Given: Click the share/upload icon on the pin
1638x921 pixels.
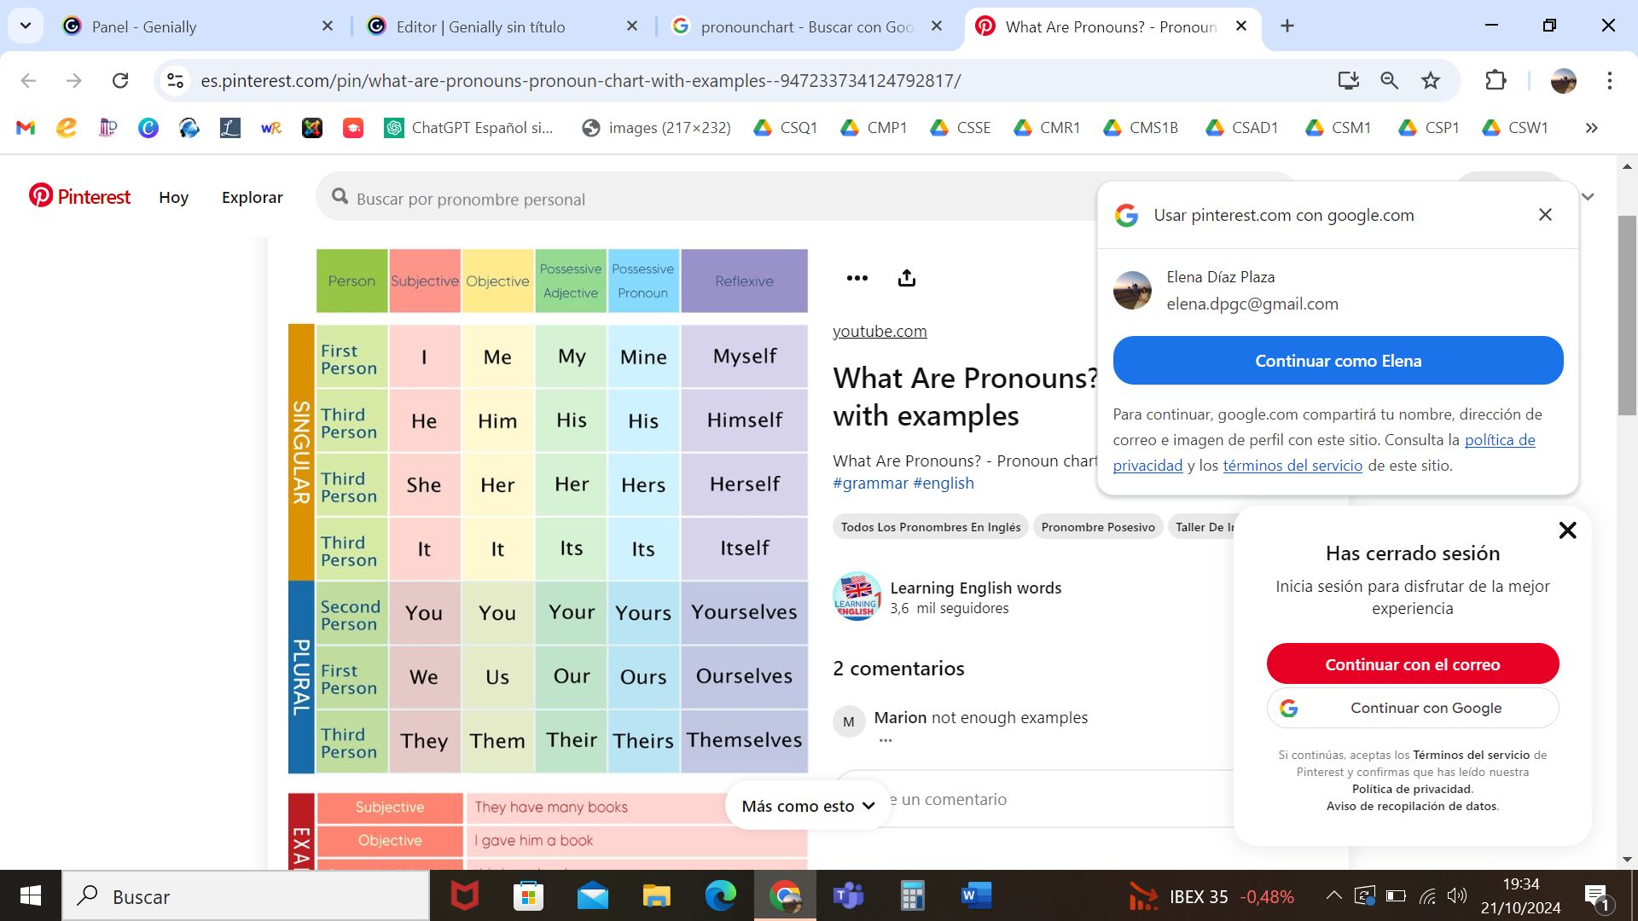Looking at the screenshot, I should 906,278.
